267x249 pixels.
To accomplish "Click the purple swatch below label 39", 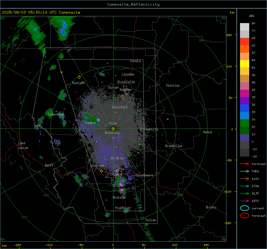I will click(x=244, y=101).
